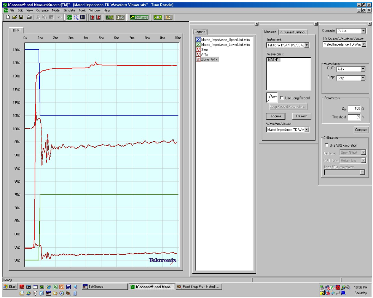The image size is (373, 298).
Task: Click the Windows Start button
Action: click(10, 287)
